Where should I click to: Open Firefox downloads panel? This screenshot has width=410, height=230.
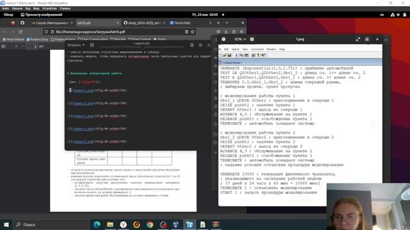[226, 32]
